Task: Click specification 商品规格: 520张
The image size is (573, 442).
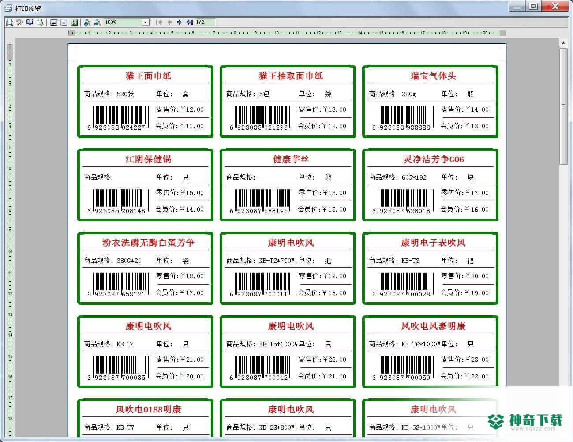Action: coord(109,94)
